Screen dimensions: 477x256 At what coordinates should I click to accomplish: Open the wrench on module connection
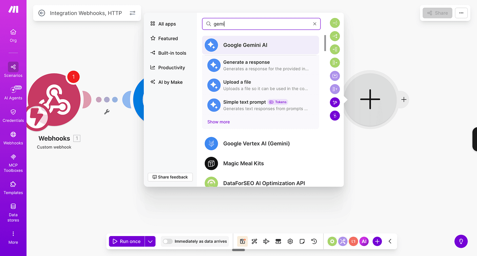point(107,112)
